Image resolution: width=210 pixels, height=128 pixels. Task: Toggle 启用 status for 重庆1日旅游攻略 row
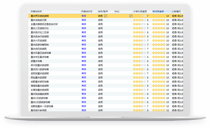[x=100, y=98]
